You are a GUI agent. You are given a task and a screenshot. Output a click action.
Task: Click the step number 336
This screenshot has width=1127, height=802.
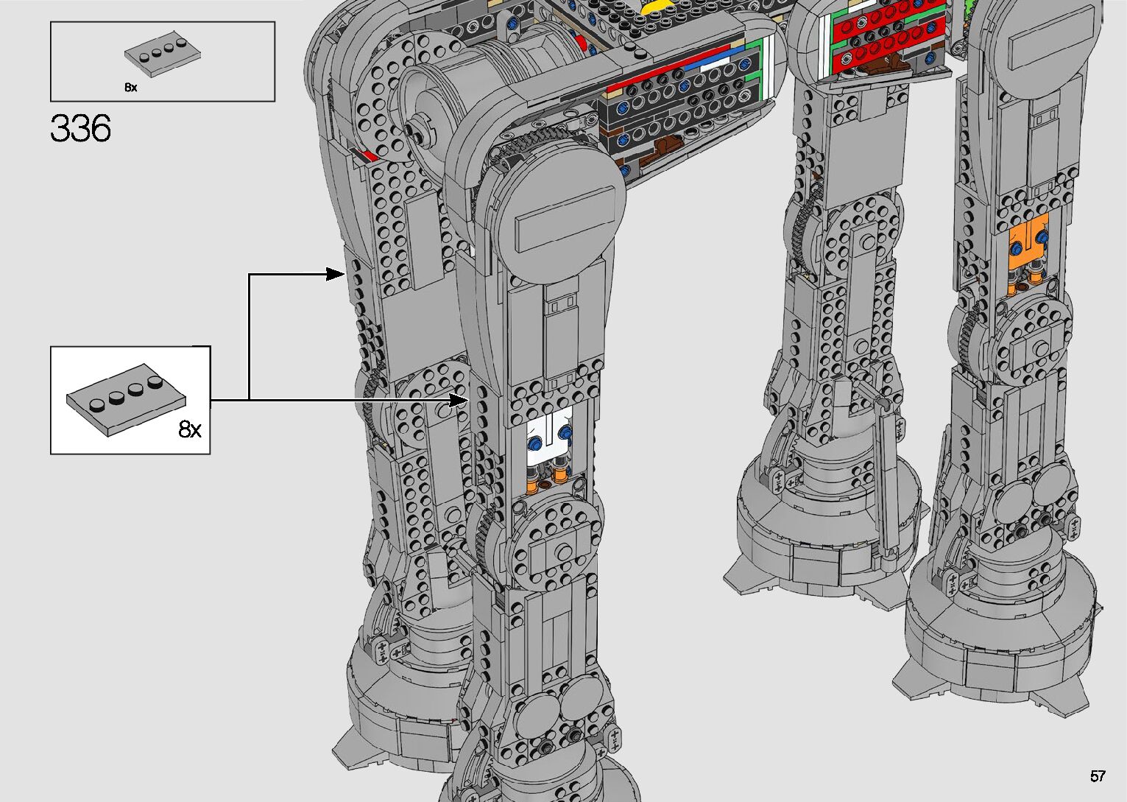click(81, 129)
